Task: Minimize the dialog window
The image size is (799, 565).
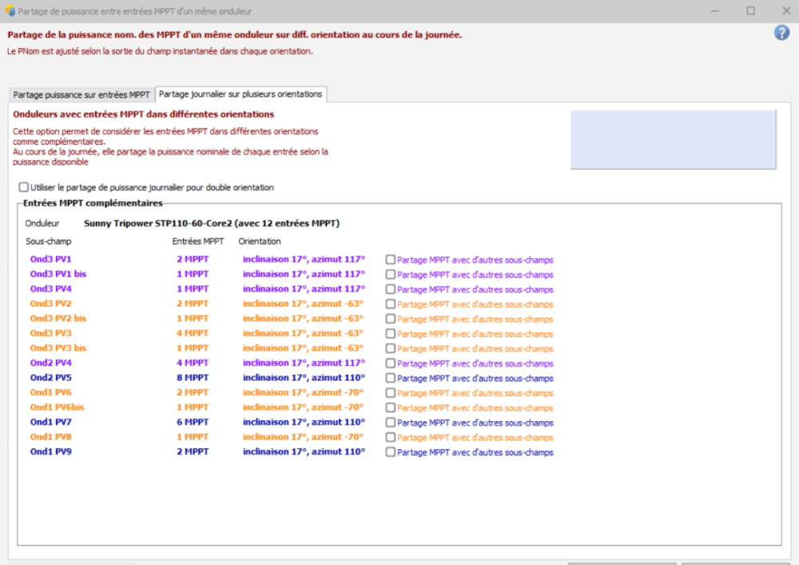Action: coord(714,10)
